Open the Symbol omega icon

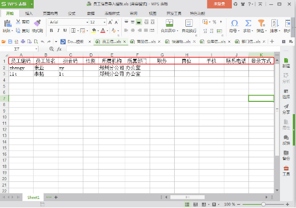(234, 23)
